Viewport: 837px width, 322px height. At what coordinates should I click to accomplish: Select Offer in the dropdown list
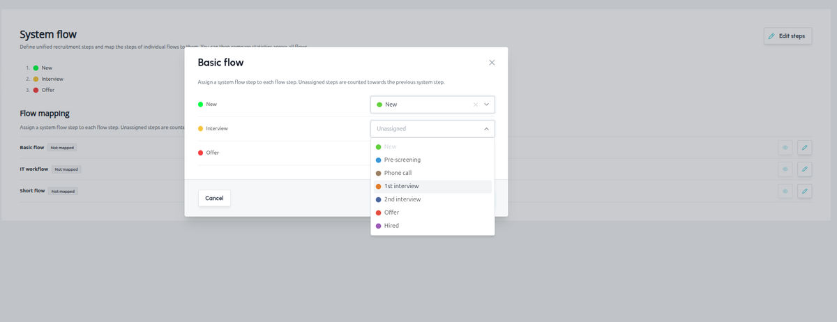point(432,213)
